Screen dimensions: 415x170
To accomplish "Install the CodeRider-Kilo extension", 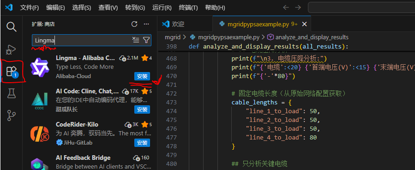I will pyautogui.click(x=142, y=143).
